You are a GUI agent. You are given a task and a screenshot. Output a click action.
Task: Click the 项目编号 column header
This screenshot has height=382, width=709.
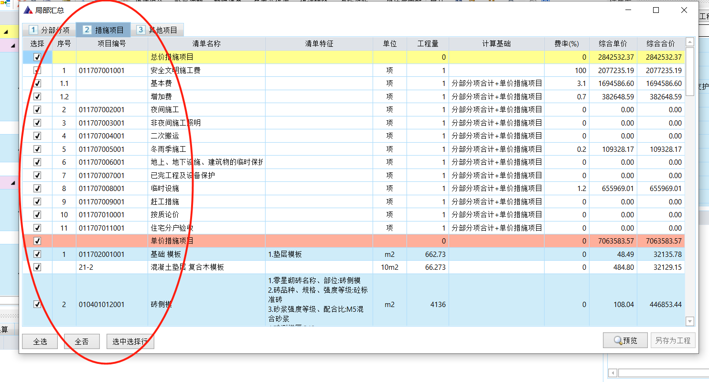point(112,44)
